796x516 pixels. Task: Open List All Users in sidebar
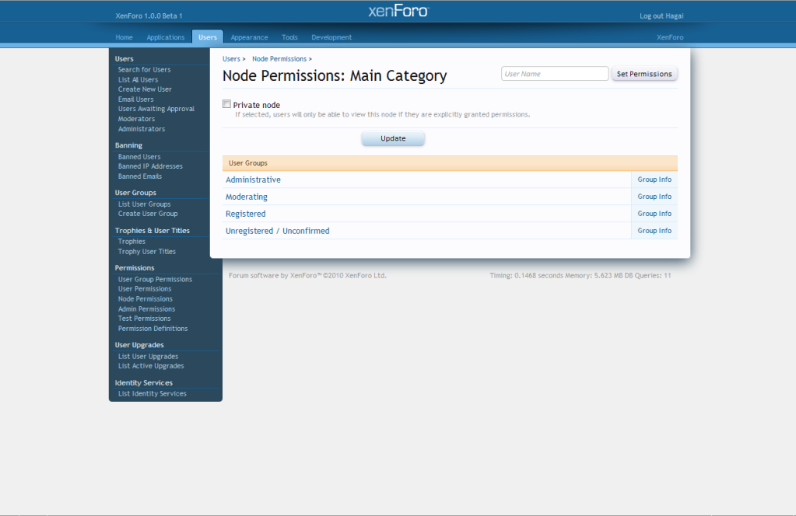[x=138, y=79]
